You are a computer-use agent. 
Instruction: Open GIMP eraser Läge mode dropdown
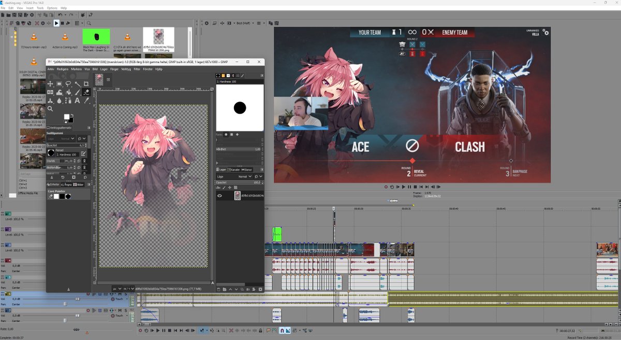tap(61, 139)
